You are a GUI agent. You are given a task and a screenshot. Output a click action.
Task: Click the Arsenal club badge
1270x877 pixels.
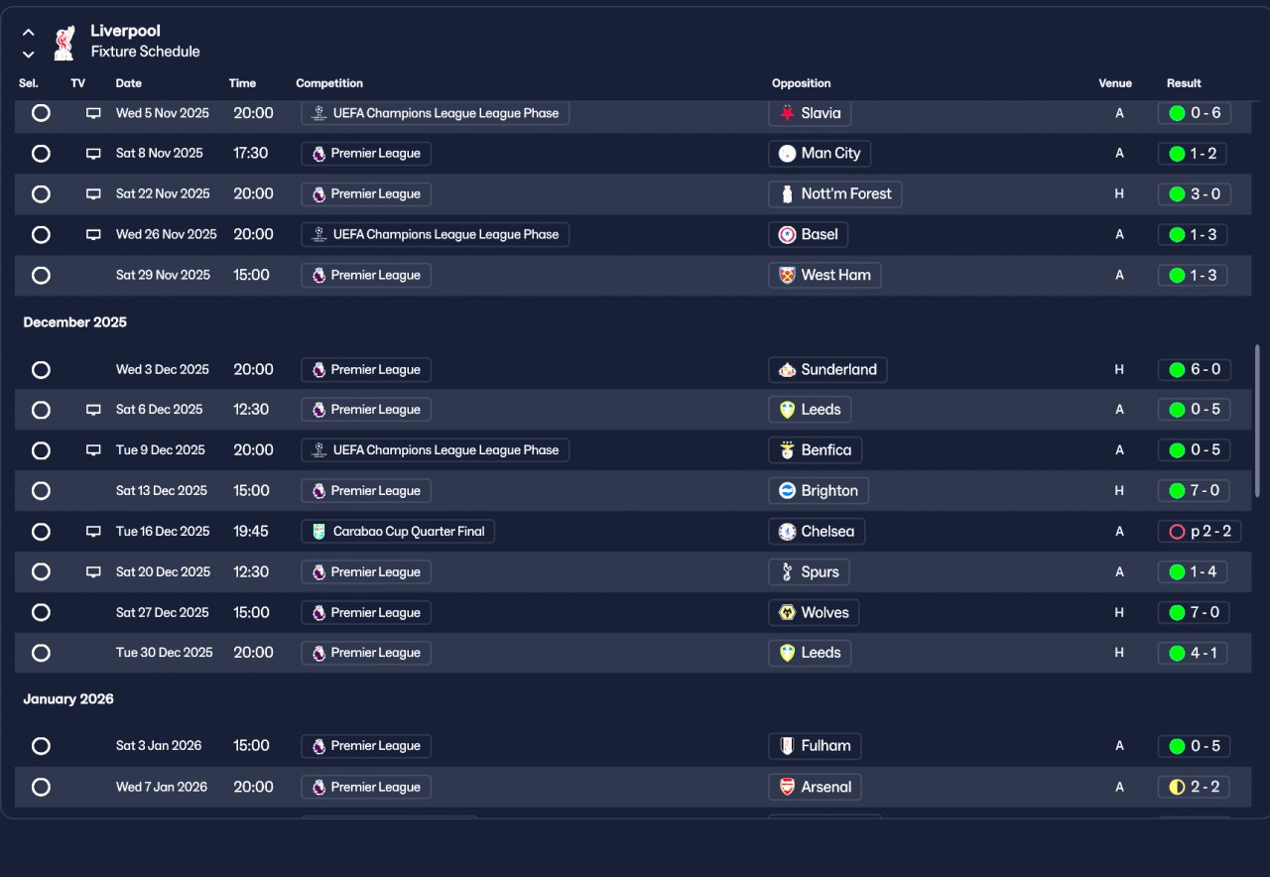787,787
